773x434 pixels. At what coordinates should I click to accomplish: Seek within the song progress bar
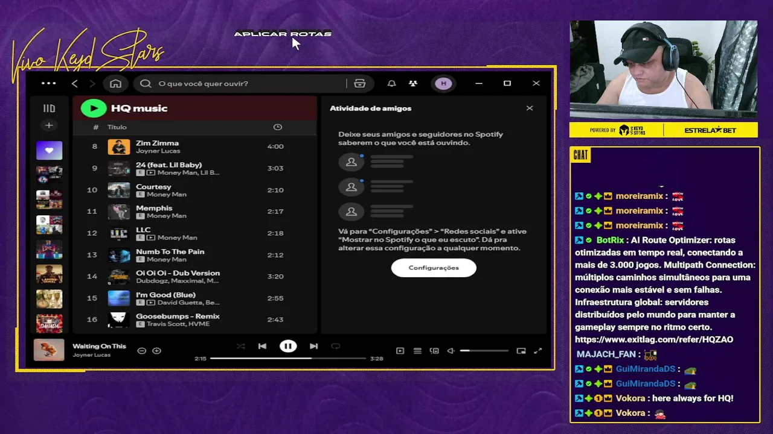(x=288, y=358)
